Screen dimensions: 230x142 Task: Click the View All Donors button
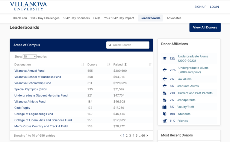205,28
